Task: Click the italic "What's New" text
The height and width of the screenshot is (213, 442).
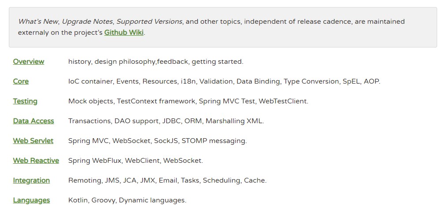Action: pyautogui.click(x=38, y=22)
